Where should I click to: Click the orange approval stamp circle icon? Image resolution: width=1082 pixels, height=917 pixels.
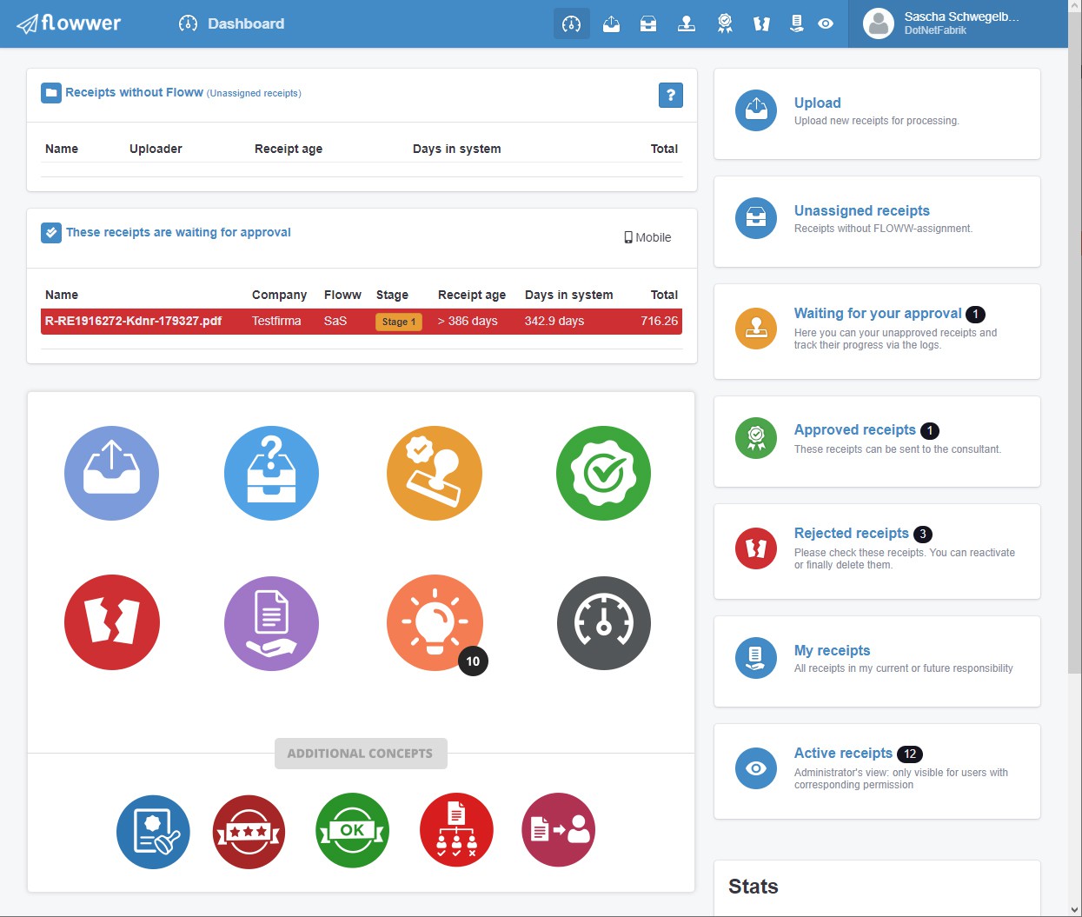coord(434,473)
